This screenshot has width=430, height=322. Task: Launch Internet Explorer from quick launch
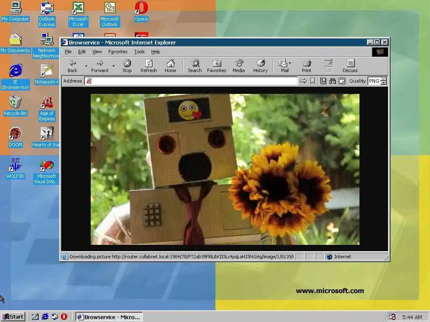pos(45,317)
